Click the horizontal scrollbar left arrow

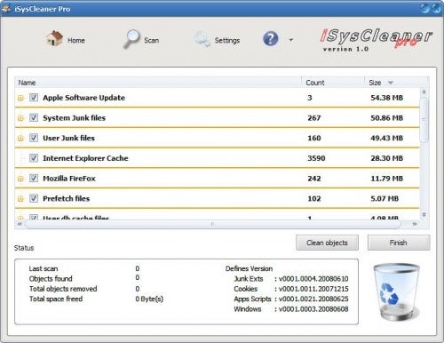pos(20,224)
